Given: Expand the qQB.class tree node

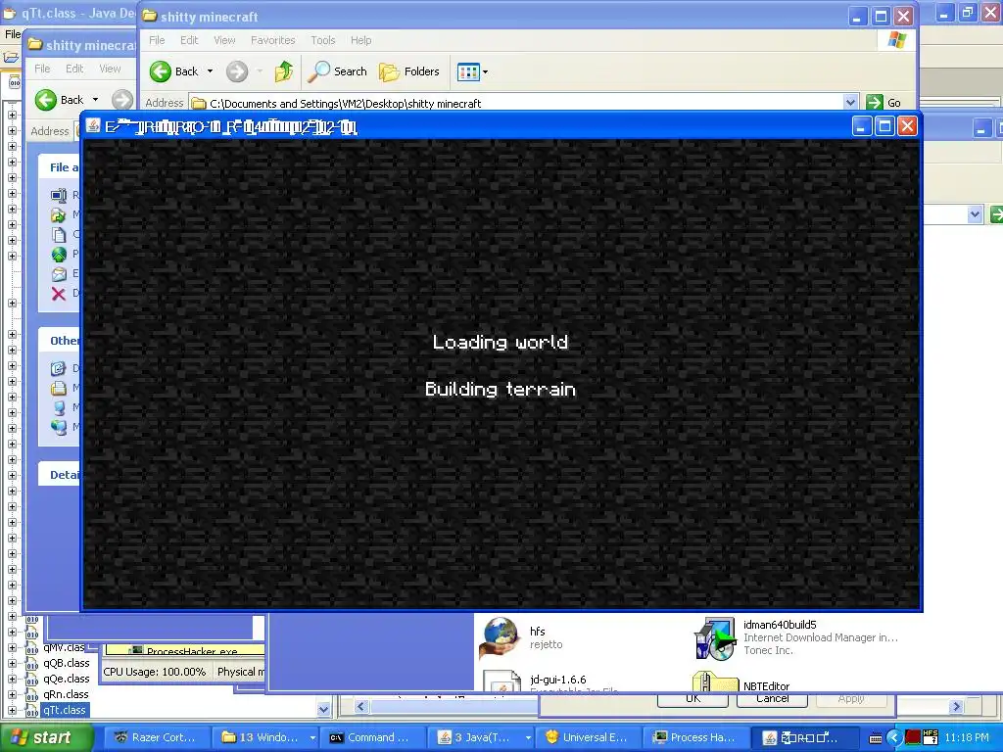Looking at the screenshot, I should (12, 663).
